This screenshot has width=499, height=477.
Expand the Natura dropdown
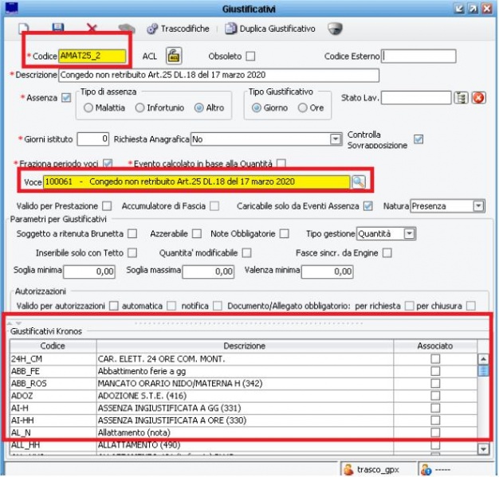pyautogui.click(x=477, y=206)
